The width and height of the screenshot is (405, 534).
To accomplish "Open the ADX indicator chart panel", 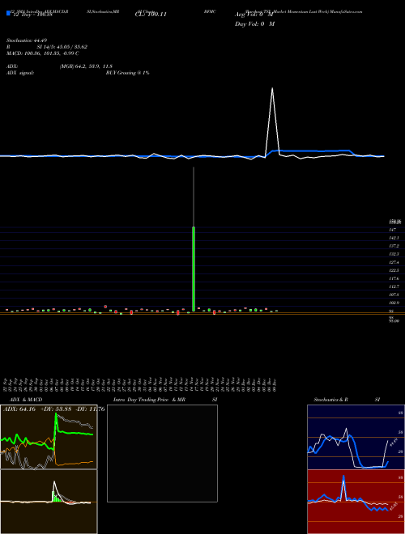I will click(49, 437).
